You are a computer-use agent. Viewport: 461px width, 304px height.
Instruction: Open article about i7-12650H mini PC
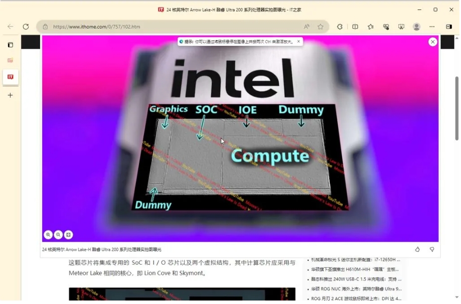[x=357, y=260]
